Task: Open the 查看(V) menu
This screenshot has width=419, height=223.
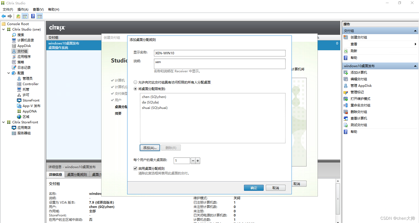Action: 38,10
